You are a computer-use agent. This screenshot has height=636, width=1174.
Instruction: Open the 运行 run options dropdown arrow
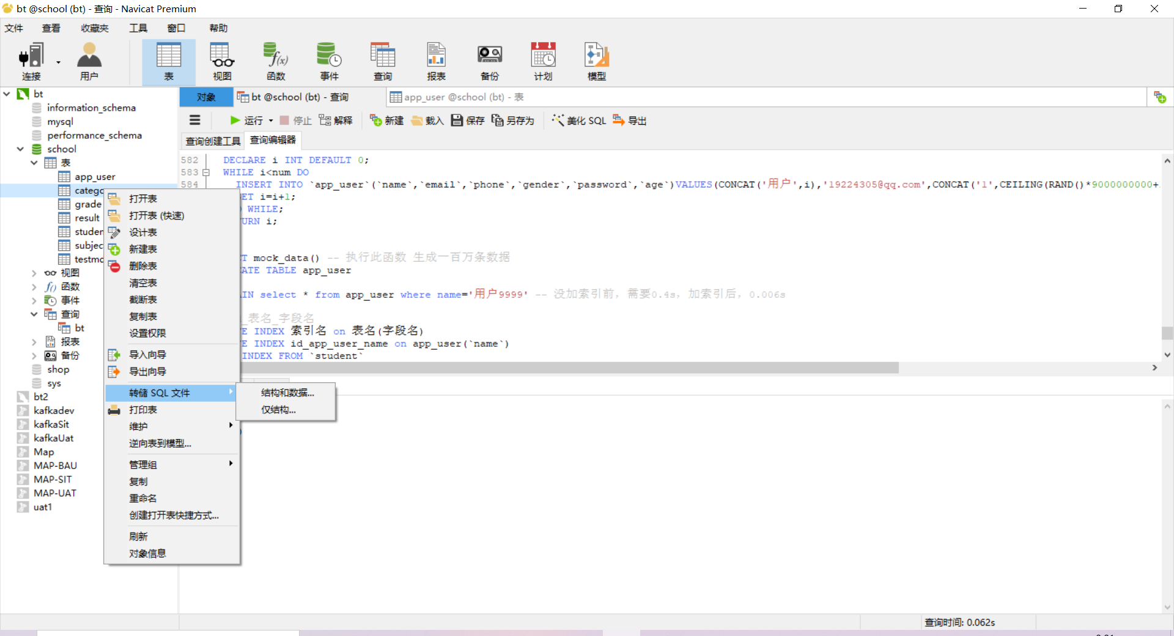[x=271, y=120]
